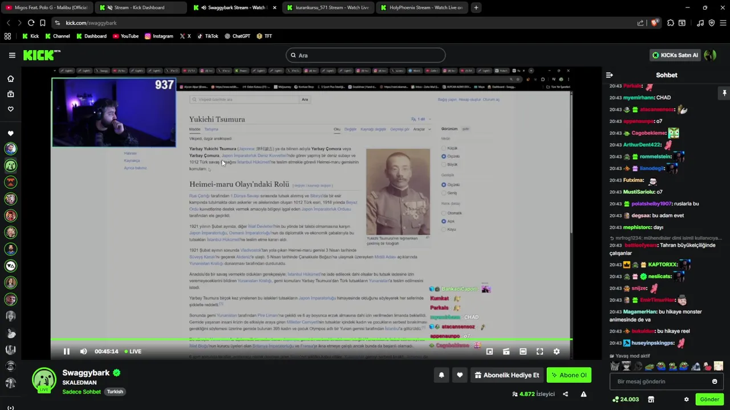The height and width of the screenshot is (410, 730).
Task: Open the TFT bookmark
Action: (x=264, y=36)
